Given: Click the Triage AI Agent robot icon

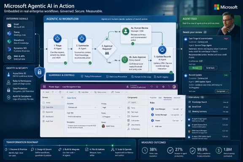Looking at the screenshot, I should 57,38.
